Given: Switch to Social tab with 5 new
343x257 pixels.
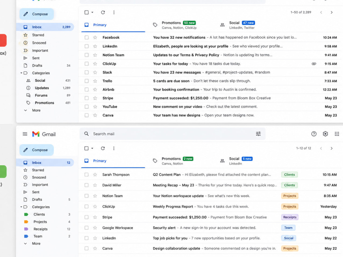Looking at the screenshot, I should 236,161.
